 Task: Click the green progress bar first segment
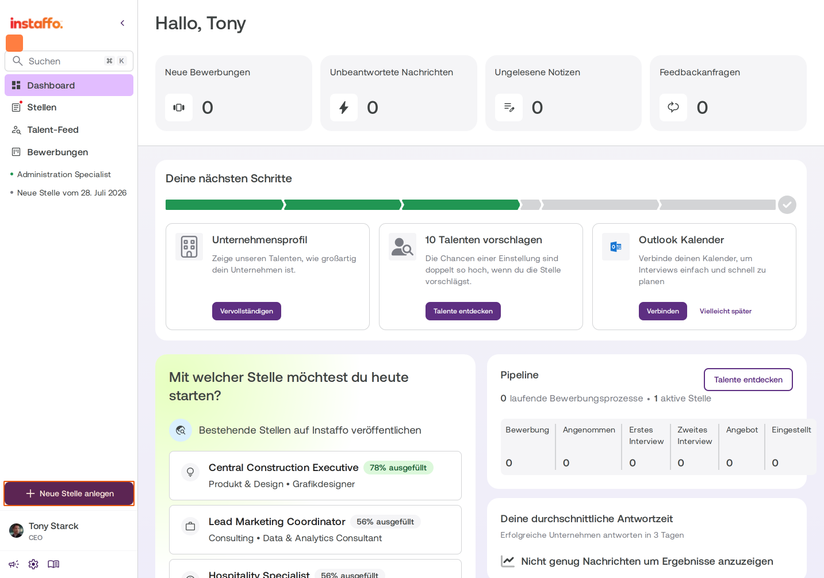[x=225, y=205]
